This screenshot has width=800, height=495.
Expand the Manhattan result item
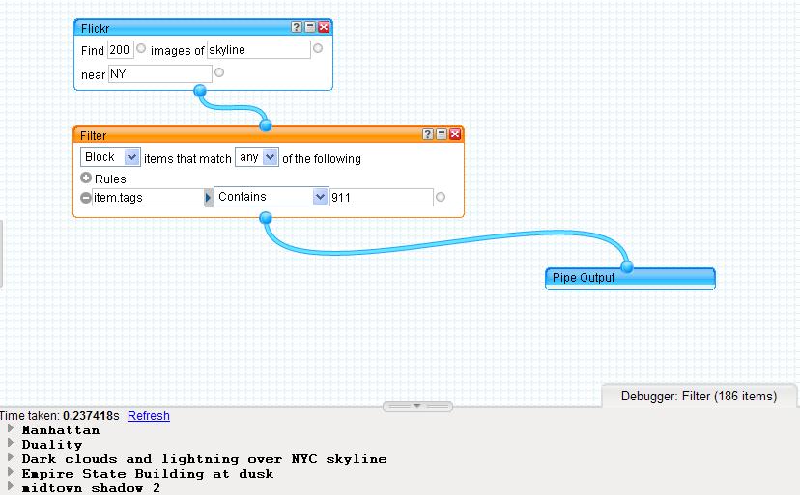pyautogui.click(x=11, y=429)
